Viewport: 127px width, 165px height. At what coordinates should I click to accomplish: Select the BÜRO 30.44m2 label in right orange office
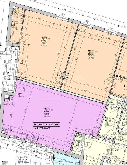pyautogui.click(x=91, y=54)
